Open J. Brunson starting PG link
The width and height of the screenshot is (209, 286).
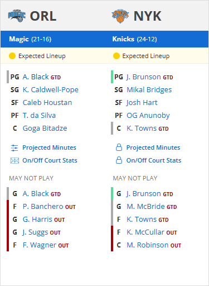point(144,77)
